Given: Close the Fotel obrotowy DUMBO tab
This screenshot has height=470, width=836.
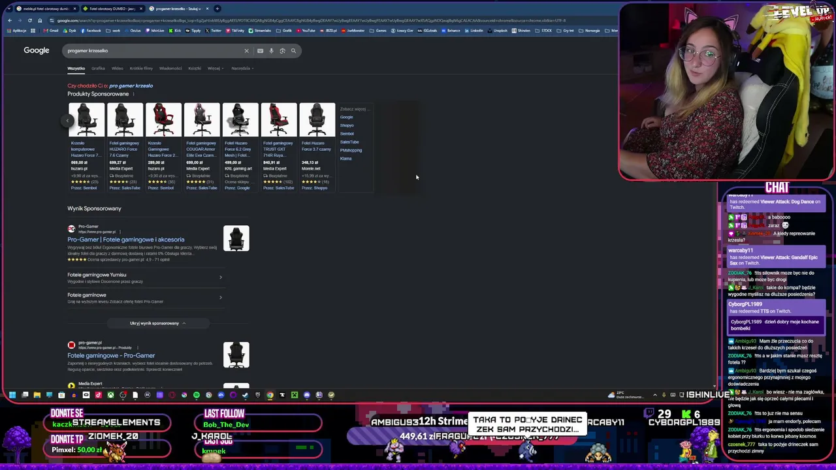Looking at the screenshot, I should click(x=141, y=8).
